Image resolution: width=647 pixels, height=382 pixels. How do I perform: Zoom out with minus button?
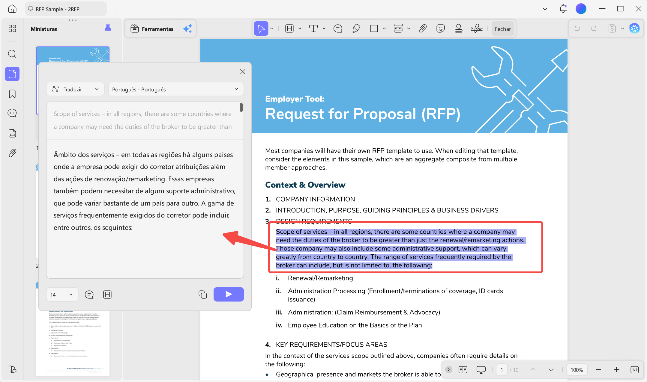click(598, 369)
